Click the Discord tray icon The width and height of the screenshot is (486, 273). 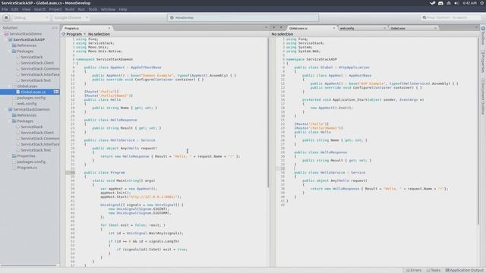(x=440, y=3)
